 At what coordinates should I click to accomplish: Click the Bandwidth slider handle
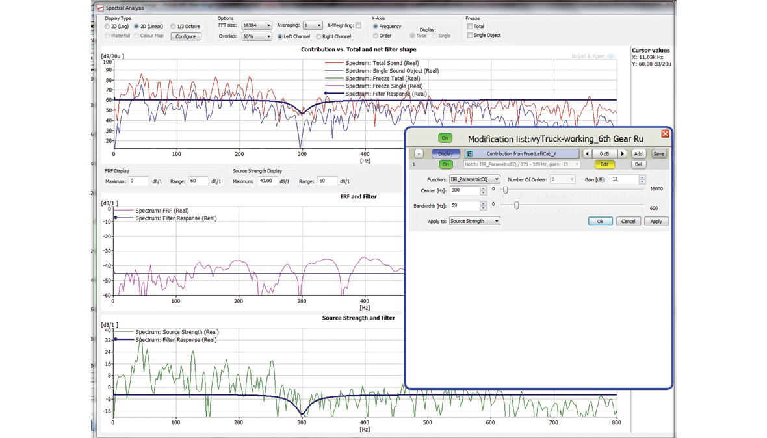[517, 205]
